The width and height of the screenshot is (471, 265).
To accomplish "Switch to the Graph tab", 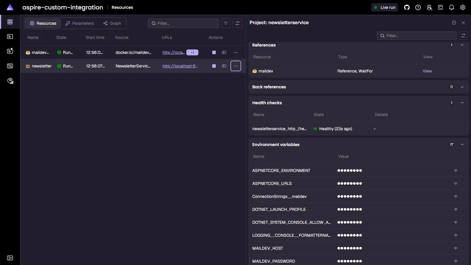I will click(112, 23).
